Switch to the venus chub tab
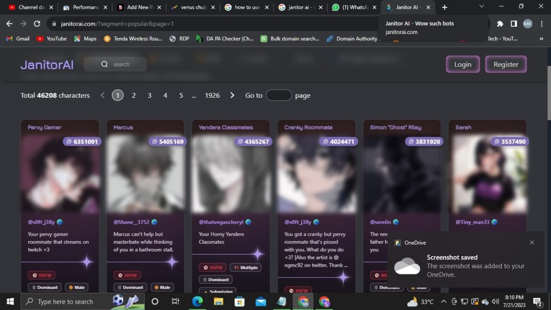The image size is (551, 310). [x=193, y=7]
